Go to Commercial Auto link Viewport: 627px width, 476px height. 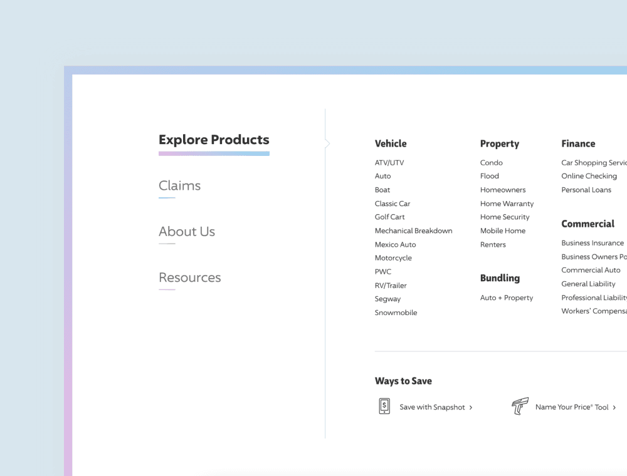[591, 271]
